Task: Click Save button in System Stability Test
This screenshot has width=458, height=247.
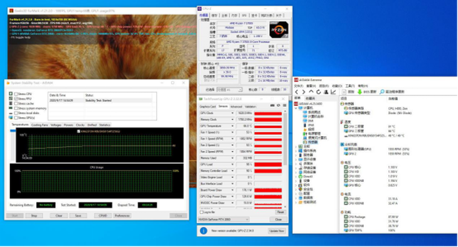Action: [x=78, y=216]
